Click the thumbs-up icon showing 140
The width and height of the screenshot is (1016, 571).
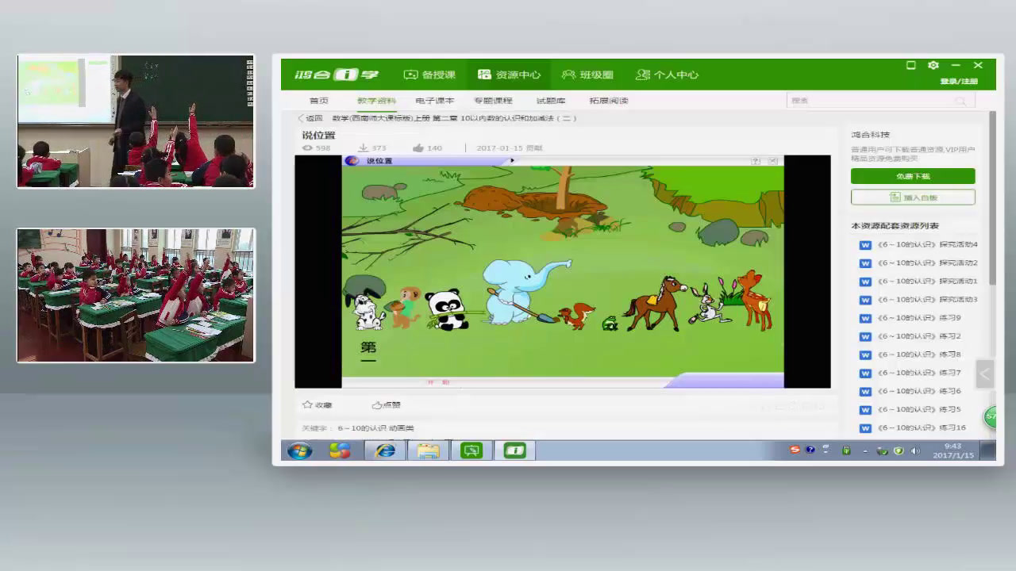click(418, 148)
